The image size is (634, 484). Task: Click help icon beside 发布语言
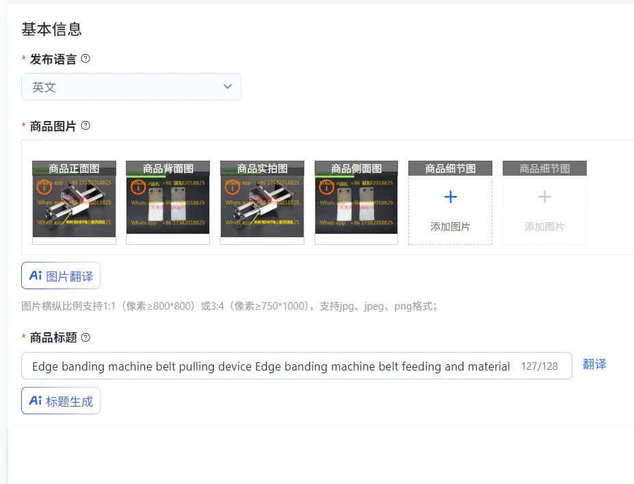[x=85, y=59]
